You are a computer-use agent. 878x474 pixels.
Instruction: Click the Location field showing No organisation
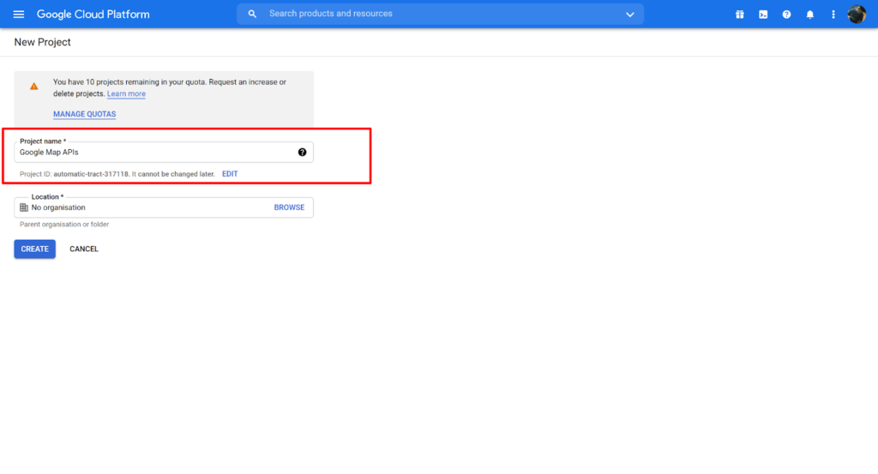coord(164,207)
